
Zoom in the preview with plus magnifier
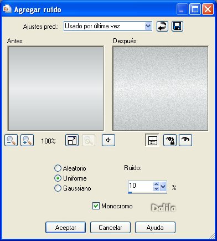pyautogui.click(x=27, y=140)
